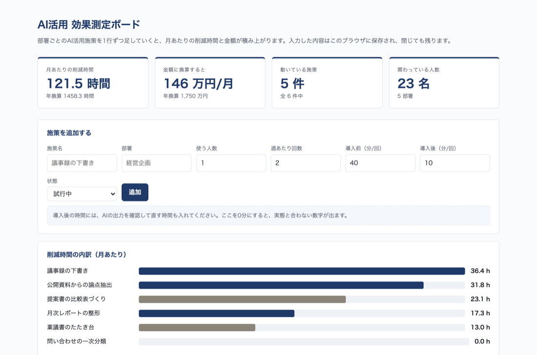Click the 公開資料からの論点抽出 bar

302,285
